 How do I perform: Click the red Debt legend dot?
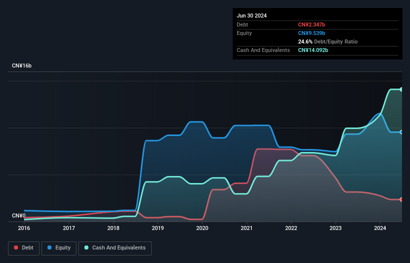pos(16,247)
